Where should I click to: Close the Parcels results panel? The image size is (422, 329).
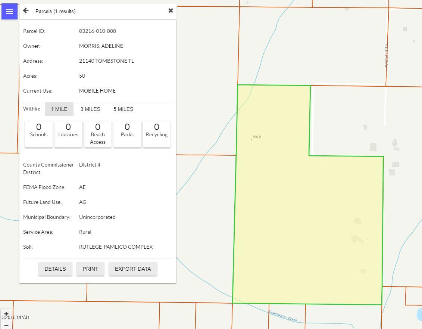coord(171,10)
